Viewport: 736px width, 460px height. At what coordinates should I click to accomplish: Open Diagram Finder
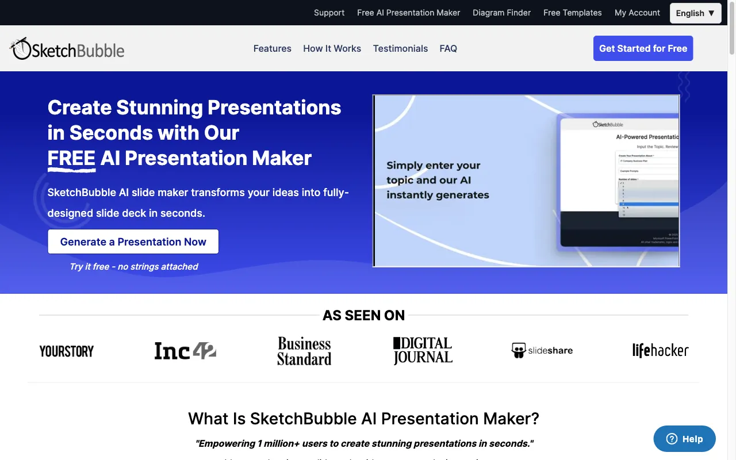501,13
